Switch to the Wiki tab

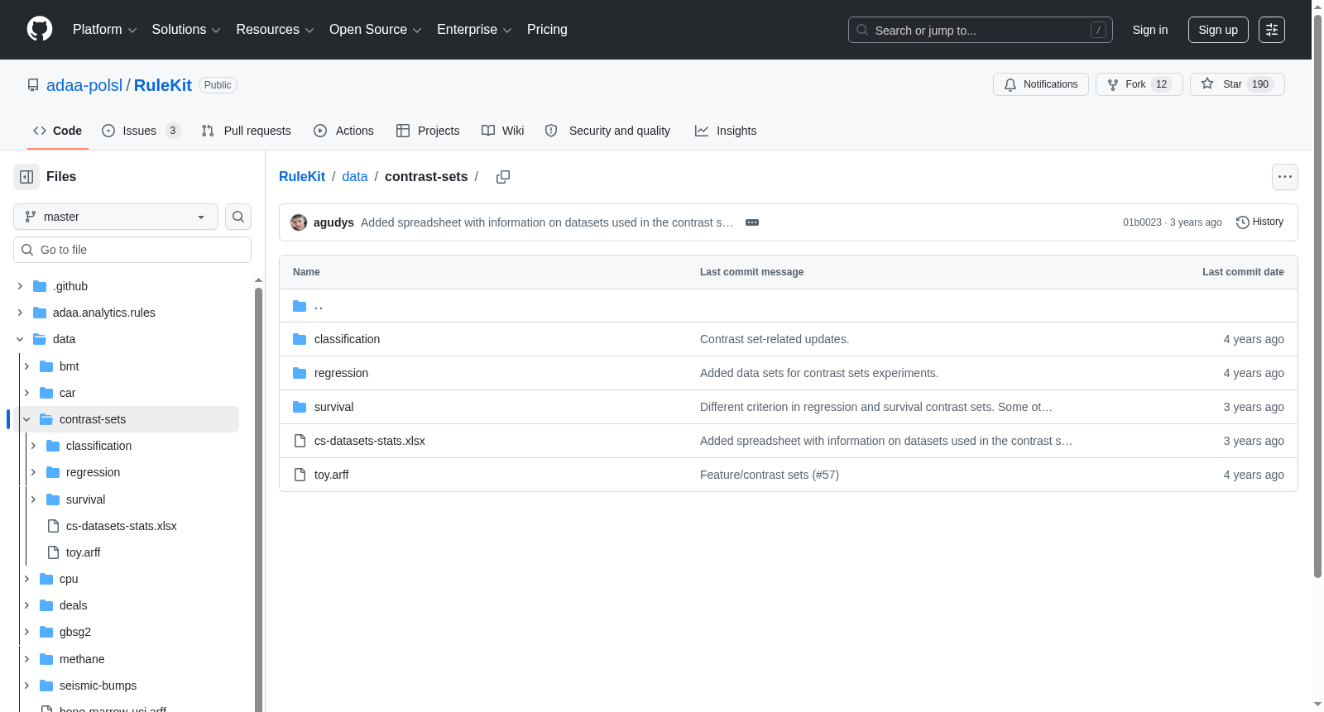tap(503, 131)
